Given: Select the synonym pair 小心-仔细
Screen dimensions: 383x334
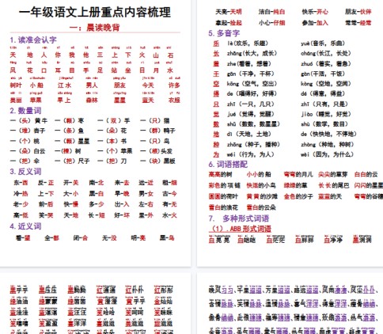Looking at the screenshot, I should (272, 23).
